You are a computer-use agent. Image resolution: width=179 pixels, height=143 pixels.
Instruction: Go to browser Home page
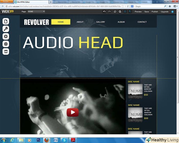coord(170,6)
